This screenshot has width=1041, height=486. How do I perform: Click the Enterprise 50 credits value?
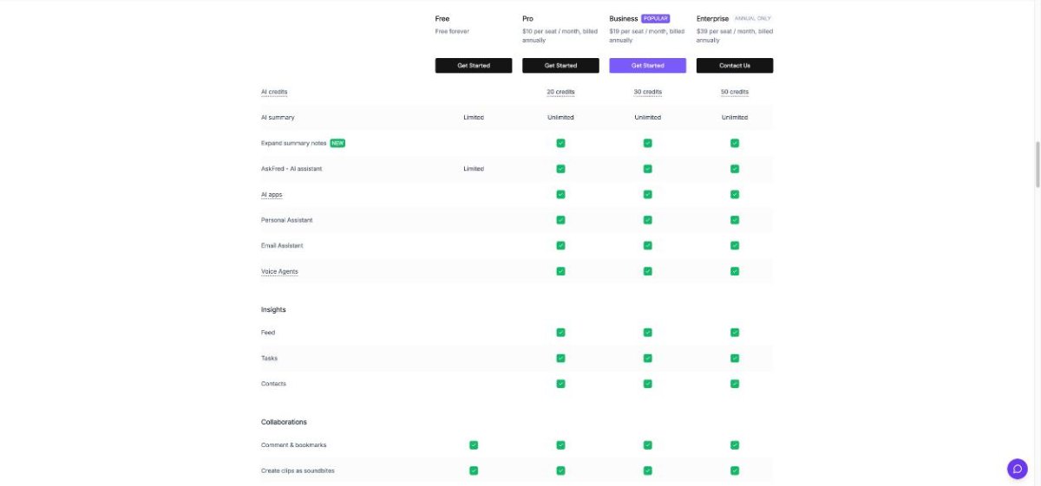click(734, 92)
